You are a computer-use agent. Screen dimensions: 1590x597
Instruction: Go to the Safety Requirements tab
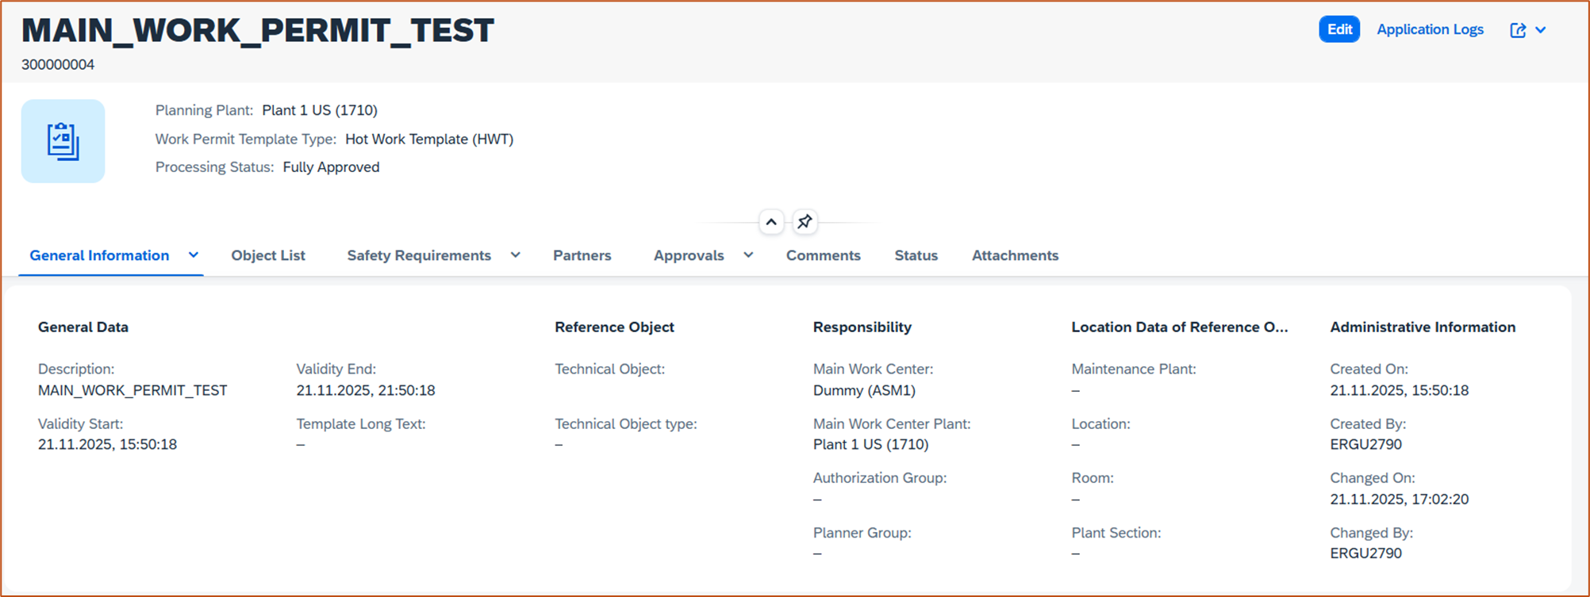(x=419, y=255)
